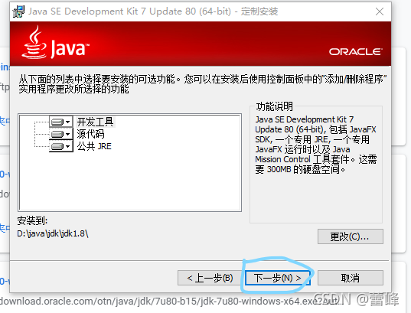Open the 开发工具 feature drive dropdown
This screenshot has height=313, width=411.
61,122
